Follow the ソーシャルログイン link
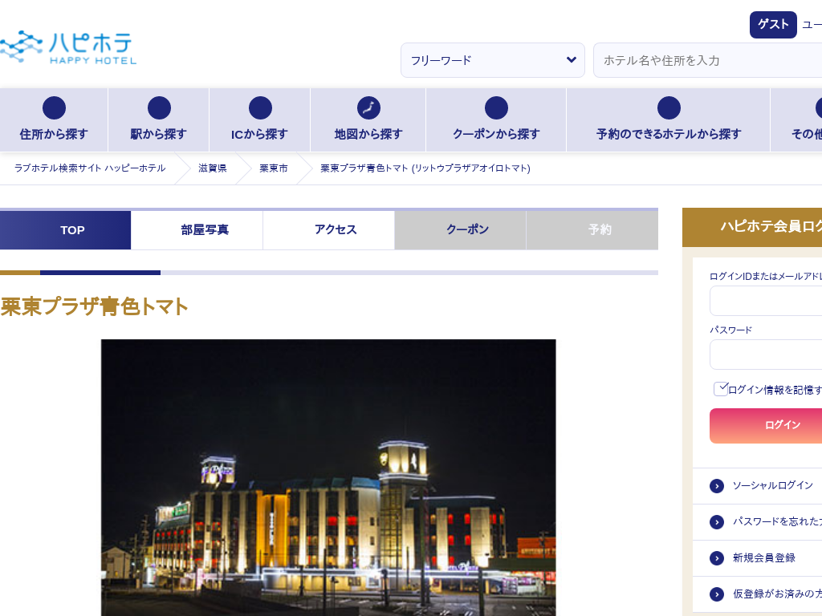The width and height of the screenshot is (822, 616). 773,485
